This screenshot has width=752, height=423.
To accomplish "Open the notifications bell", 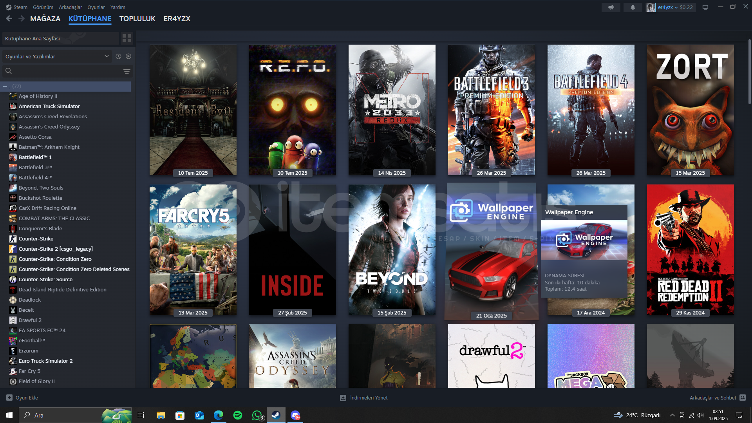I will coord(633,7).
